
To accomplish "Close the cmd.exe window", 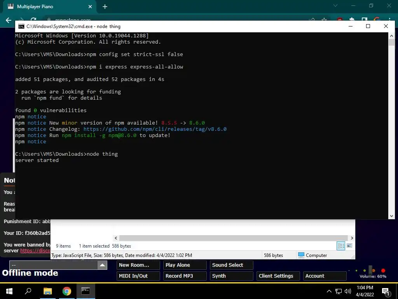I will [386, 26].
